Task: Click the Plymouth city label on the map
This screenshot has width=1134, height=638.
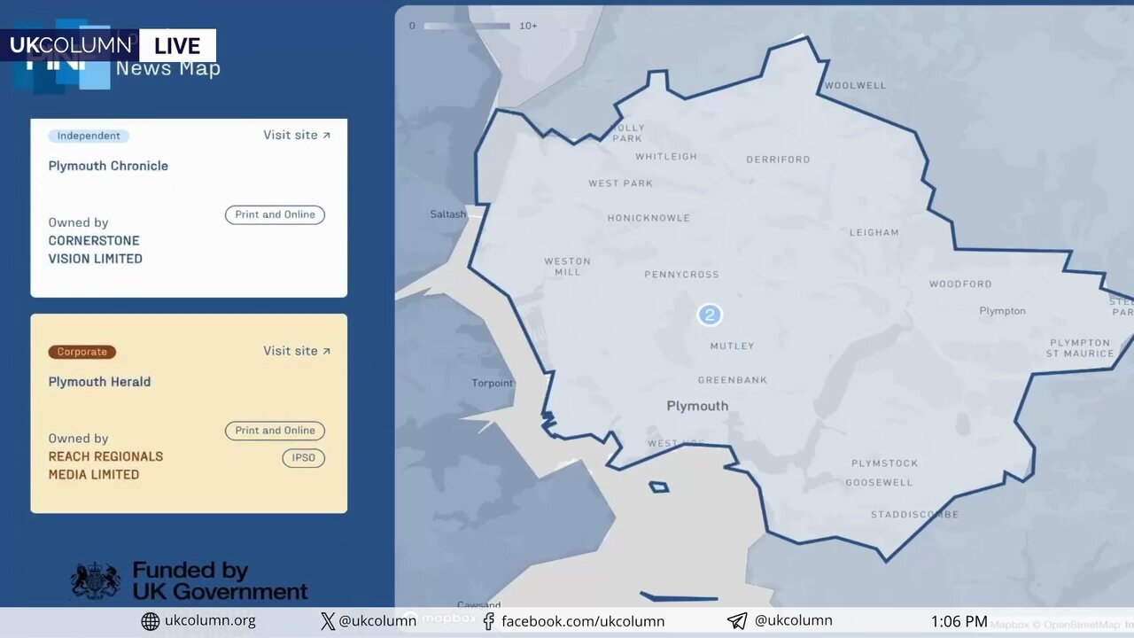Action: click(697, 406)
